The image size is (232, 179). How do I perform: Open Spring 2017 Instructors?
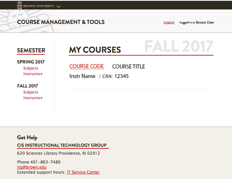(33, 74)
